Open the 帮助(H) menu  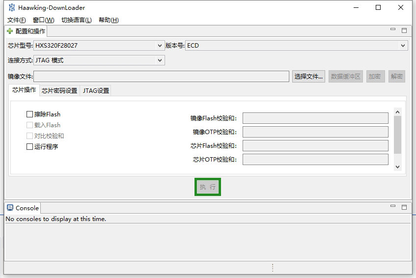[109, 20]
